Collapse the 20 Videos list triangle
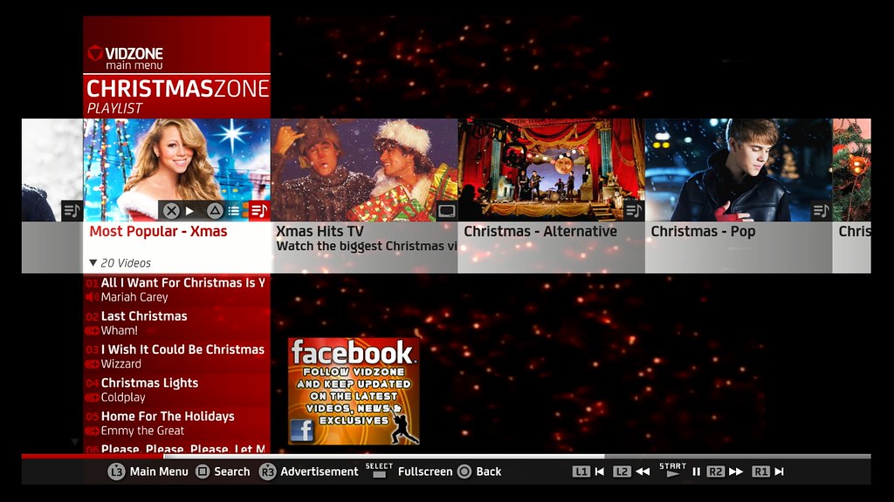This screenshot has height=502, width=894. click(x=93, y=263)
